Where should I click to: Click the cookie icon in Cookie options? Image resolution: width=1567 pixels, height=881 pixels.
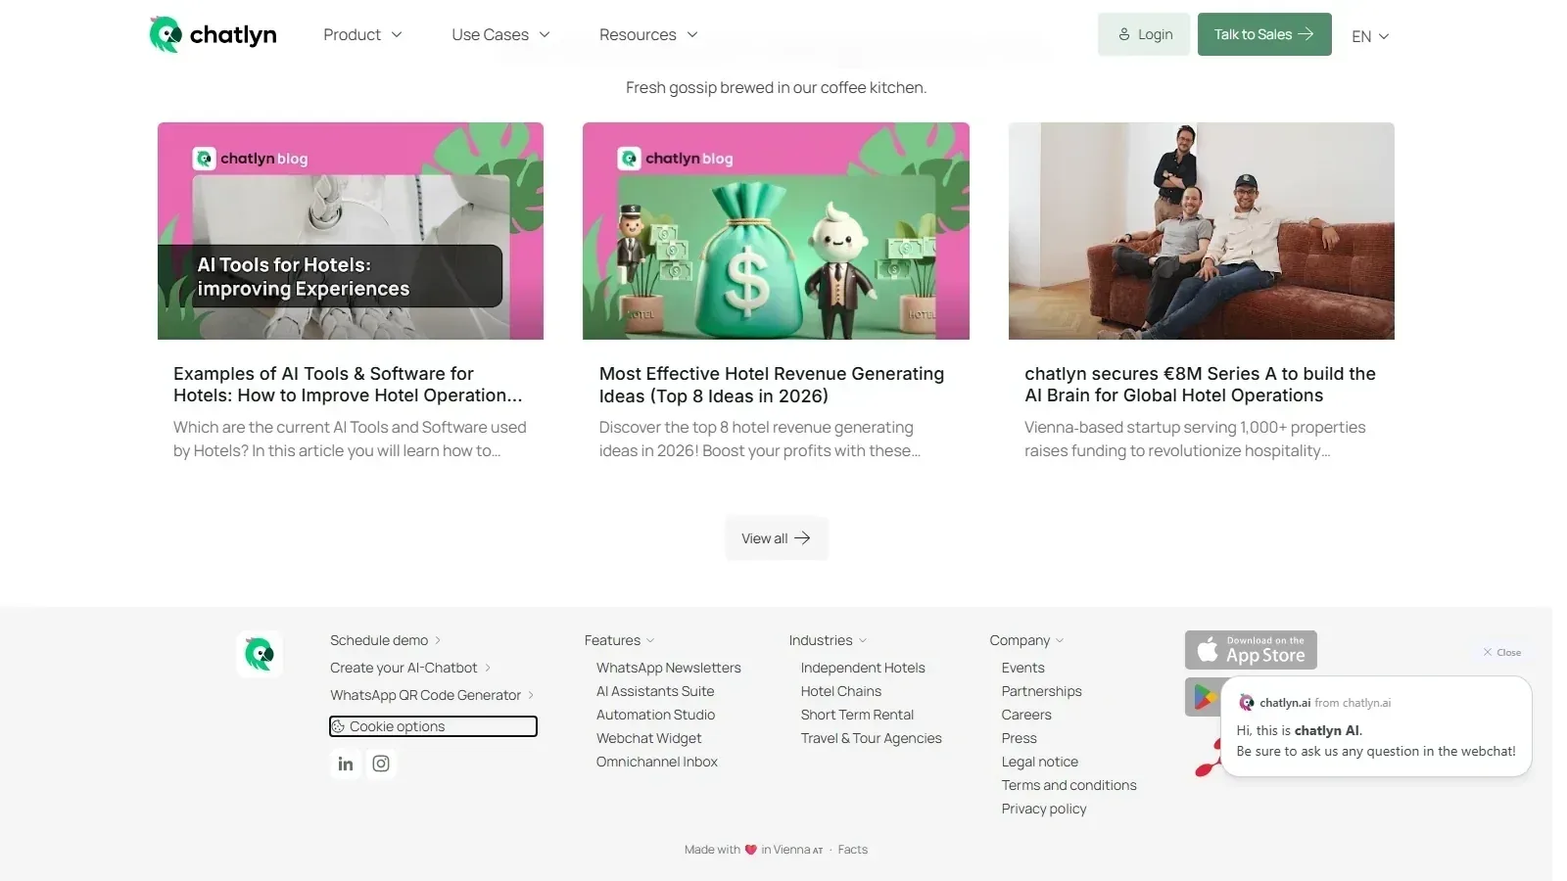pos(338,726)
